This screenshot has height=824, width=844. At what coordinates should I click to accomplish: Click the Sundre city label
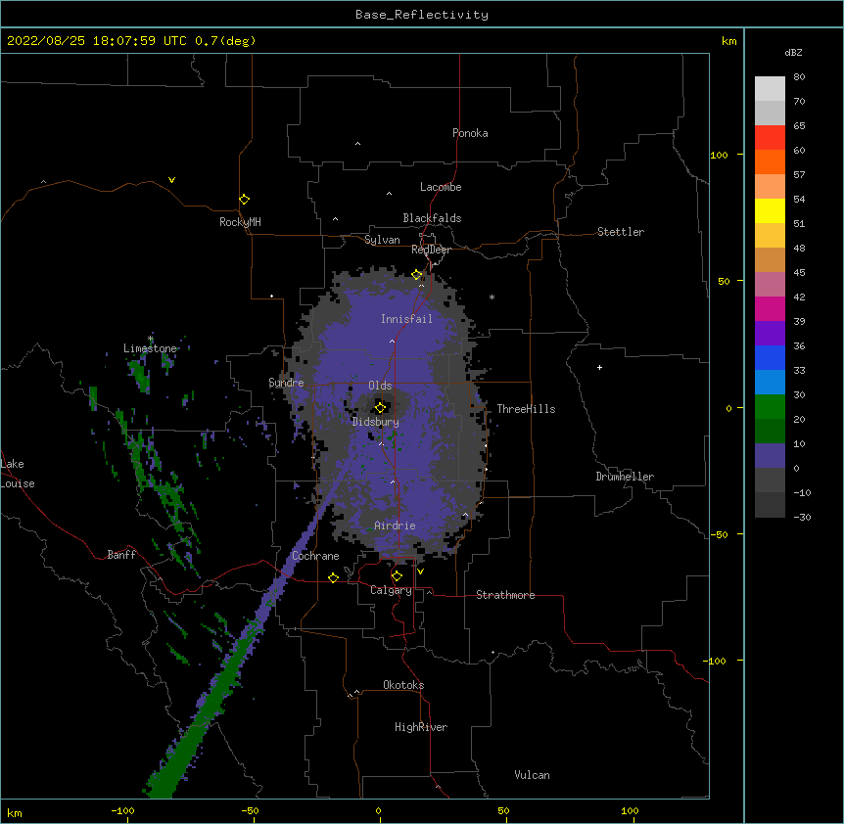click(x=286, y=383)
